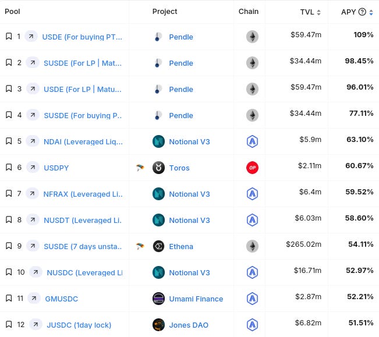
Task: Bookmark the NUSDC pool row 10
Action: point(9,272)
